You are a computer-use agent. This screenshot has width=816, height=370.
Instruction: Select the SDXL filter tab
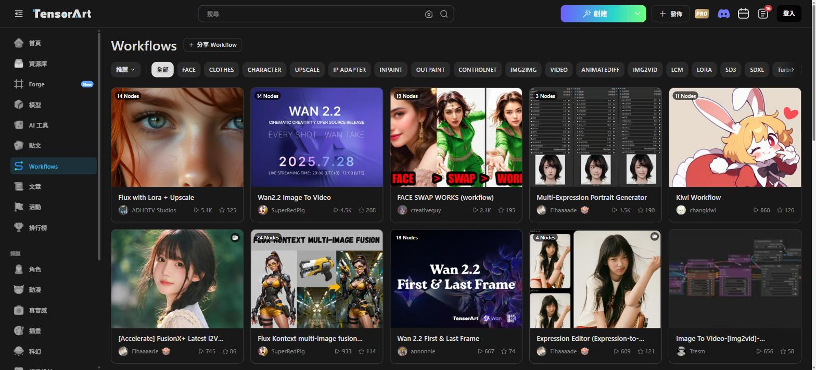(757, 70)
